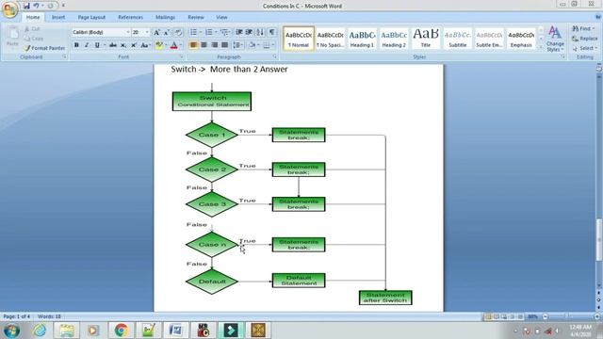Viewport: 603px width, 339px height.
Task: Toggle Bold formatting
Action: (76, 45)
